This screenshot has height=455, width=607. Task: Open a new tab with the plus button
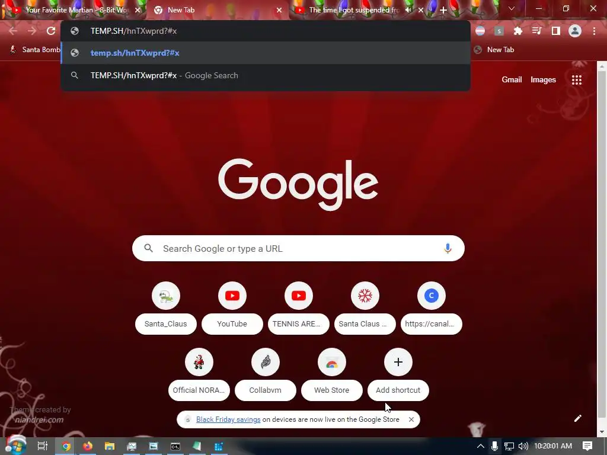[443, 10]
